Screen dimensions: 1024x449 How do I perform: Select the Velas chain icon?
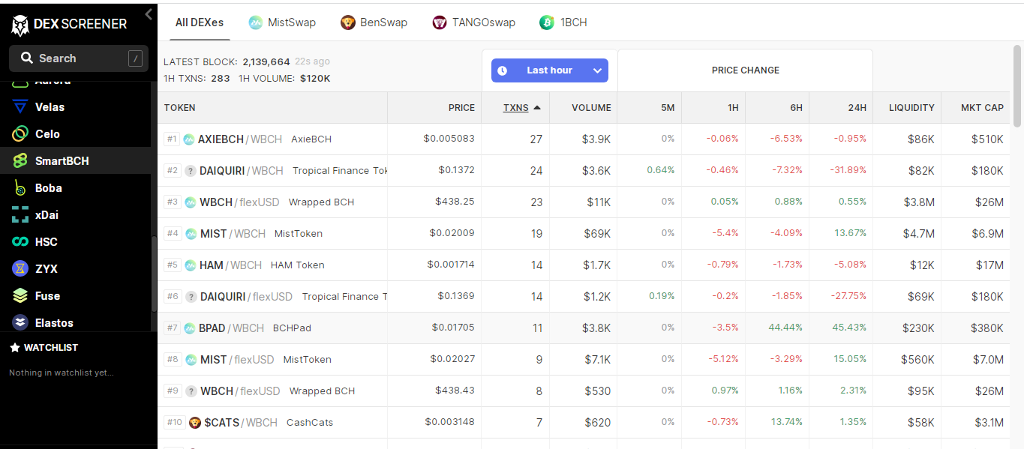(x=20, y=107)
